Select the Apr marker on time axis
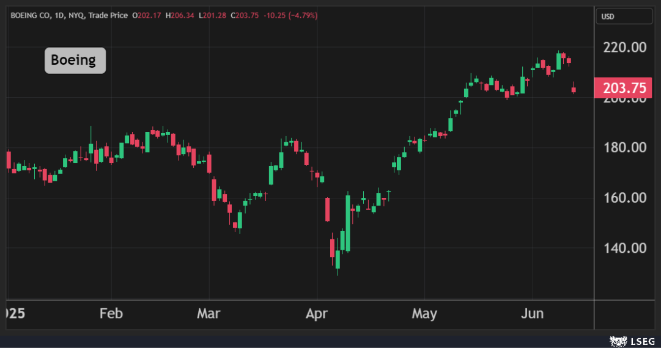Image resolution: width=661 pixels, height=348 pixels. point(317,314)
